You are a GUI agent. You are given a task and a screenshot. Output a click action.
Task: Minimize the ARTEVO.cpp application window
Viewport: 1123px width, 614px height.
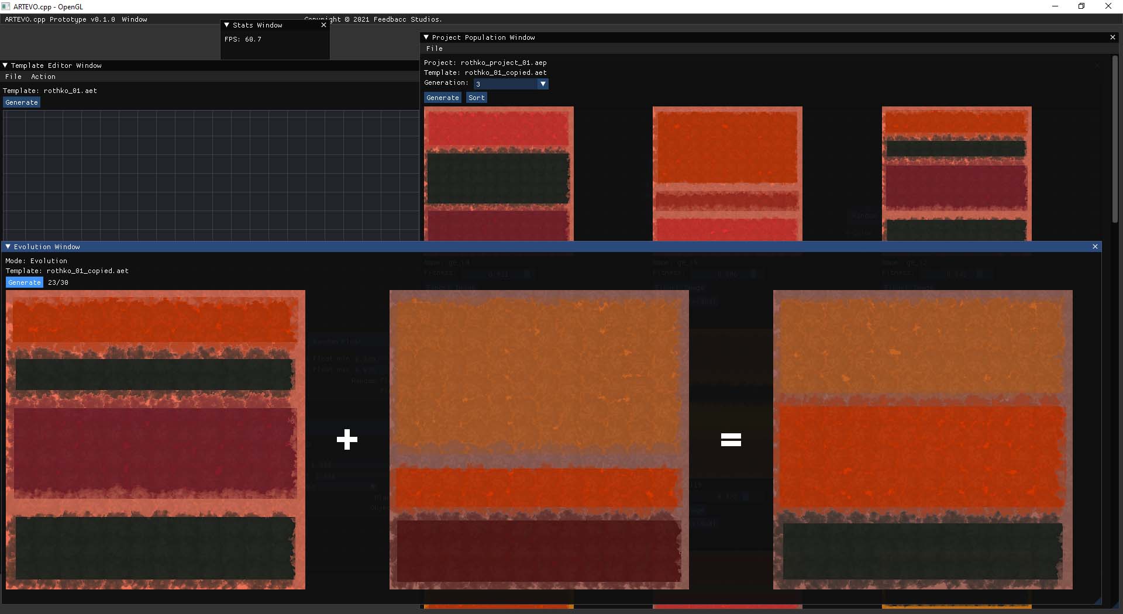coord(1055,6)
